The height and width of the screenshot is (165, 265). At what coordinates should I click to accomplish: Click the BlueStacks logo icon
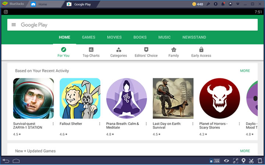tap(5, 4)
